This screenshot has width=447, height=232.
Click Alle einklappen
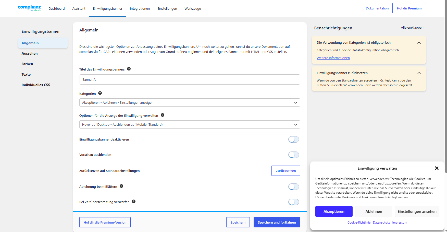(412, 28)
